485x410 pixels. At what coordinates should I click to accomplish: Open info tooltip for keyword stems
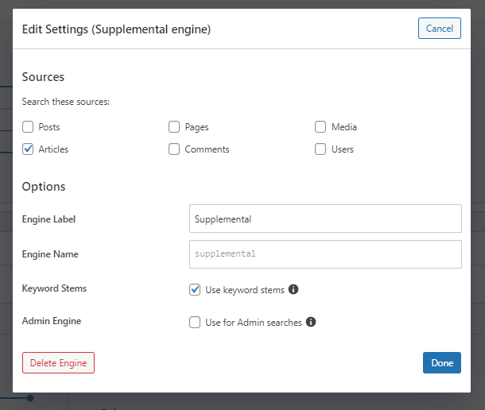(x=293, y=289)
